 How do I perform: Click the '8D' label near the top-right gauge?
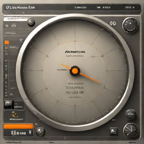pos(113,23)
